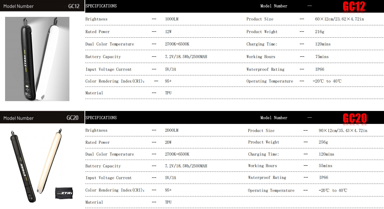The image size is (384, 209).
Task: Click the GC12 Product Weight 216g value
Action: [320, 32]
